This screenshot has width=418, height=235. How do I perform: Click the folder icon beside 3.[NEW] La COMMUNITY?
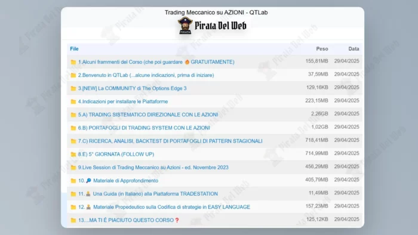click(73, 88)
